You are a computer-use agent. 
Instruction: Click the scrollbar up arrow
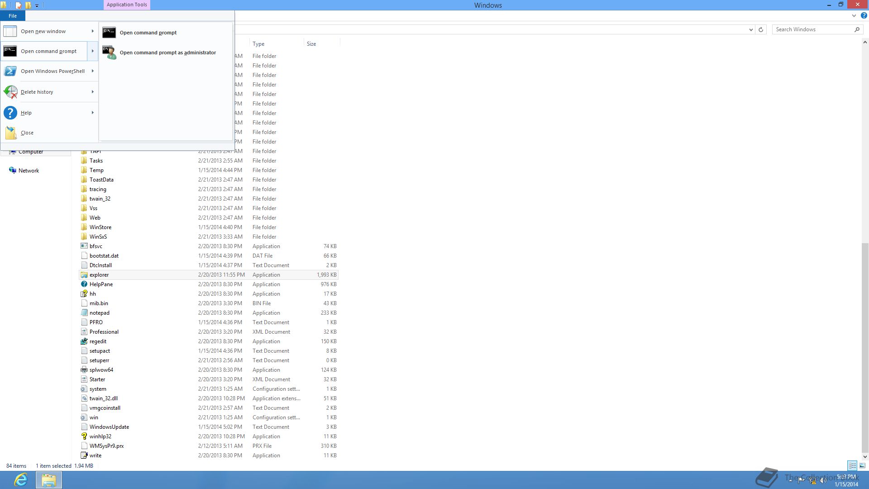point(865,43)
